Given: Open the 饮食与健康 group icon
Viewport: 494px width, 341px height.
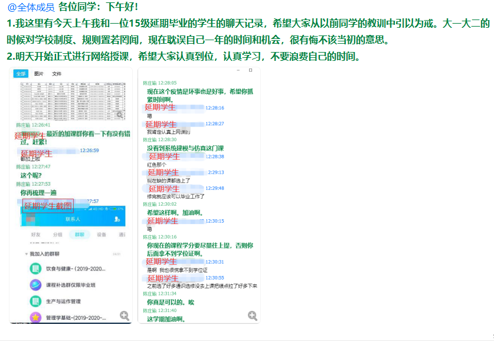Looking at the screenshot, I should coord(35,268).
